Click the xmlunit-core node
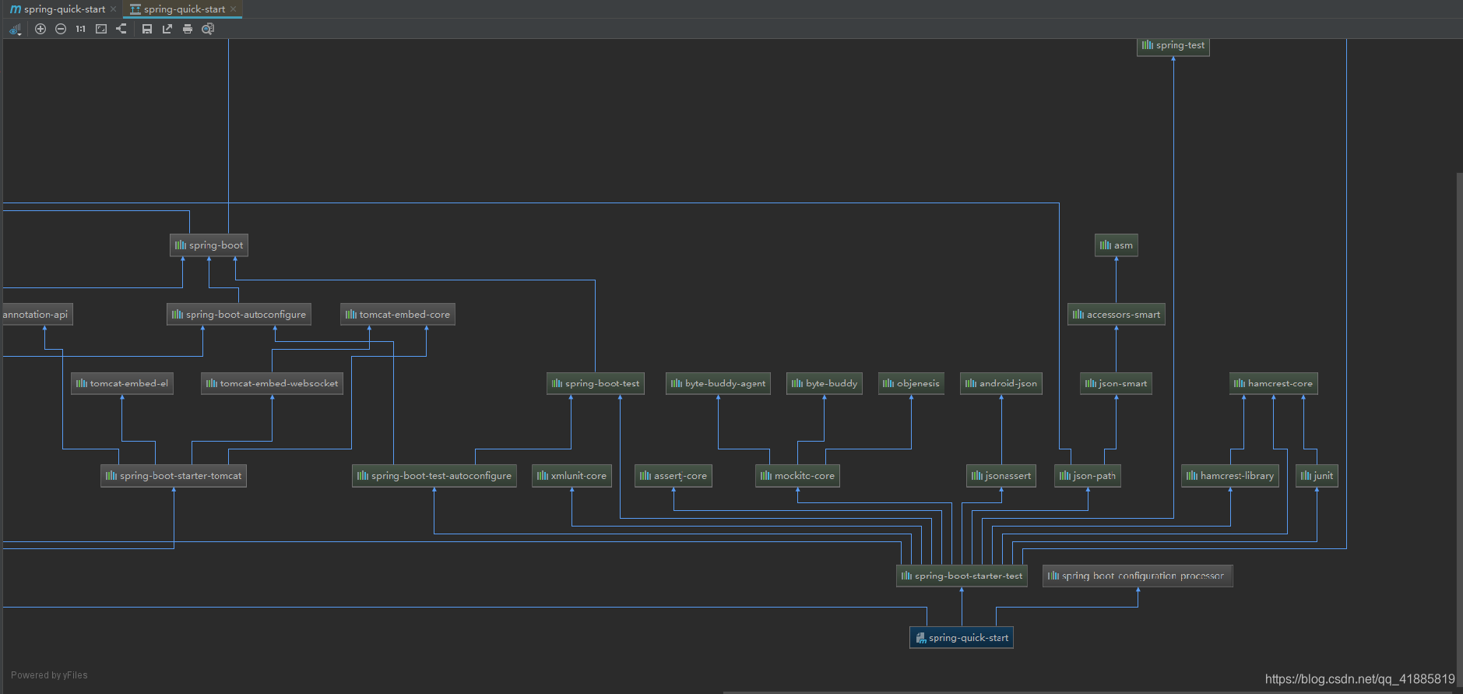The image size is (1463, 694). 571,476
